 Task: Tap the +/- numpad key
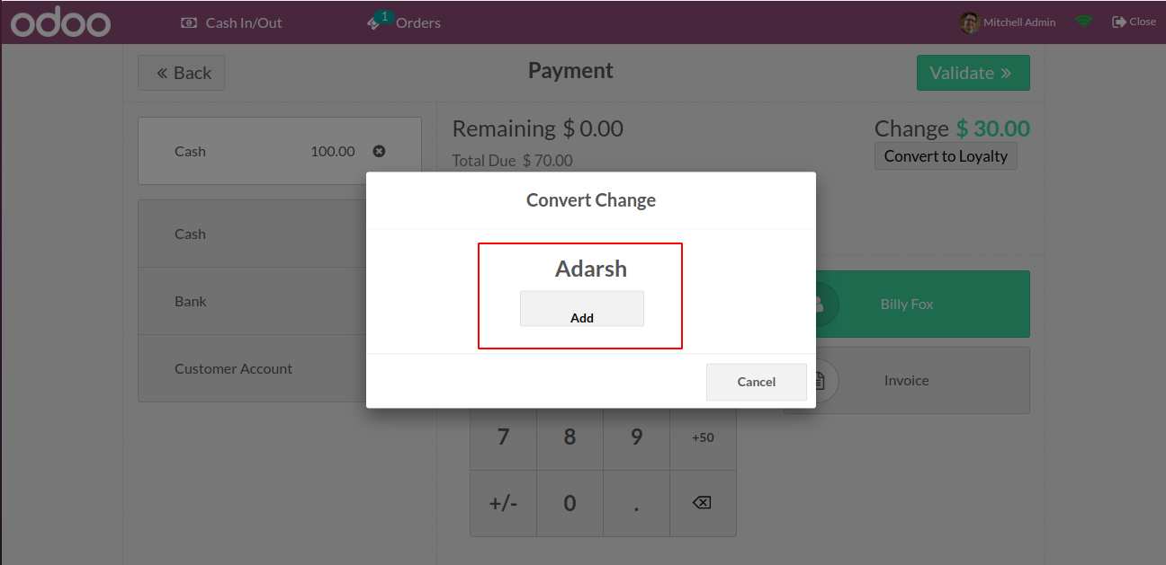coord(503,503)
